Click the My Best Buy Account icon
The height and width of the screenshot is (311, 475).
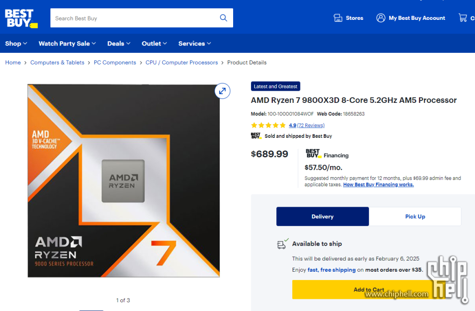click(x=381, y=18)
